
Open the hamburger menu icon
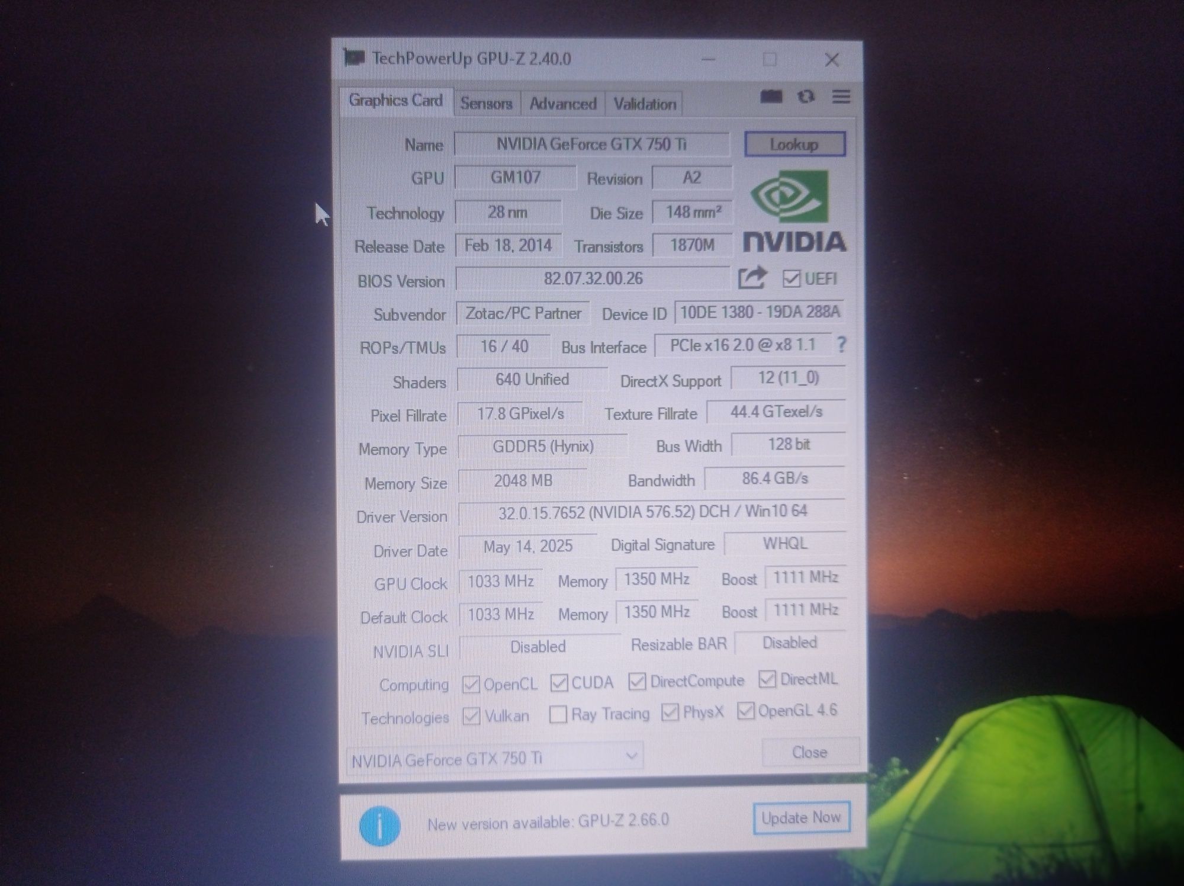click(841, 97)
